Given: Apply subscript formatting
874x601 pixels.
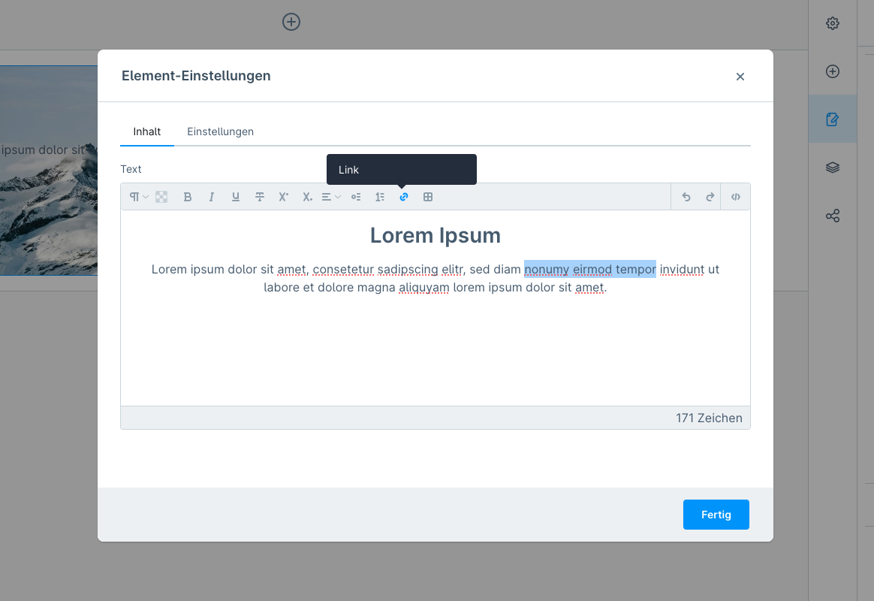Looking at the screenshot, I should pyautogui.click(x=307, y=197).
